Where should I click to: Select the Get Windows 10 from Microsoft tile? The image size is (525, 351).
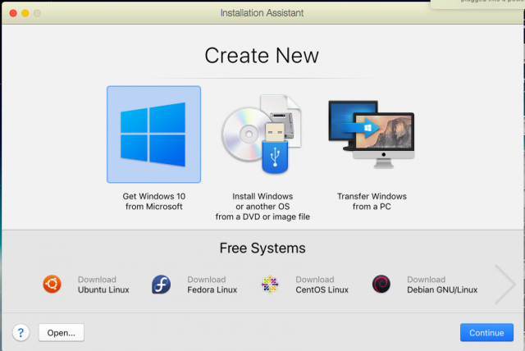click(x=153, y=134)
